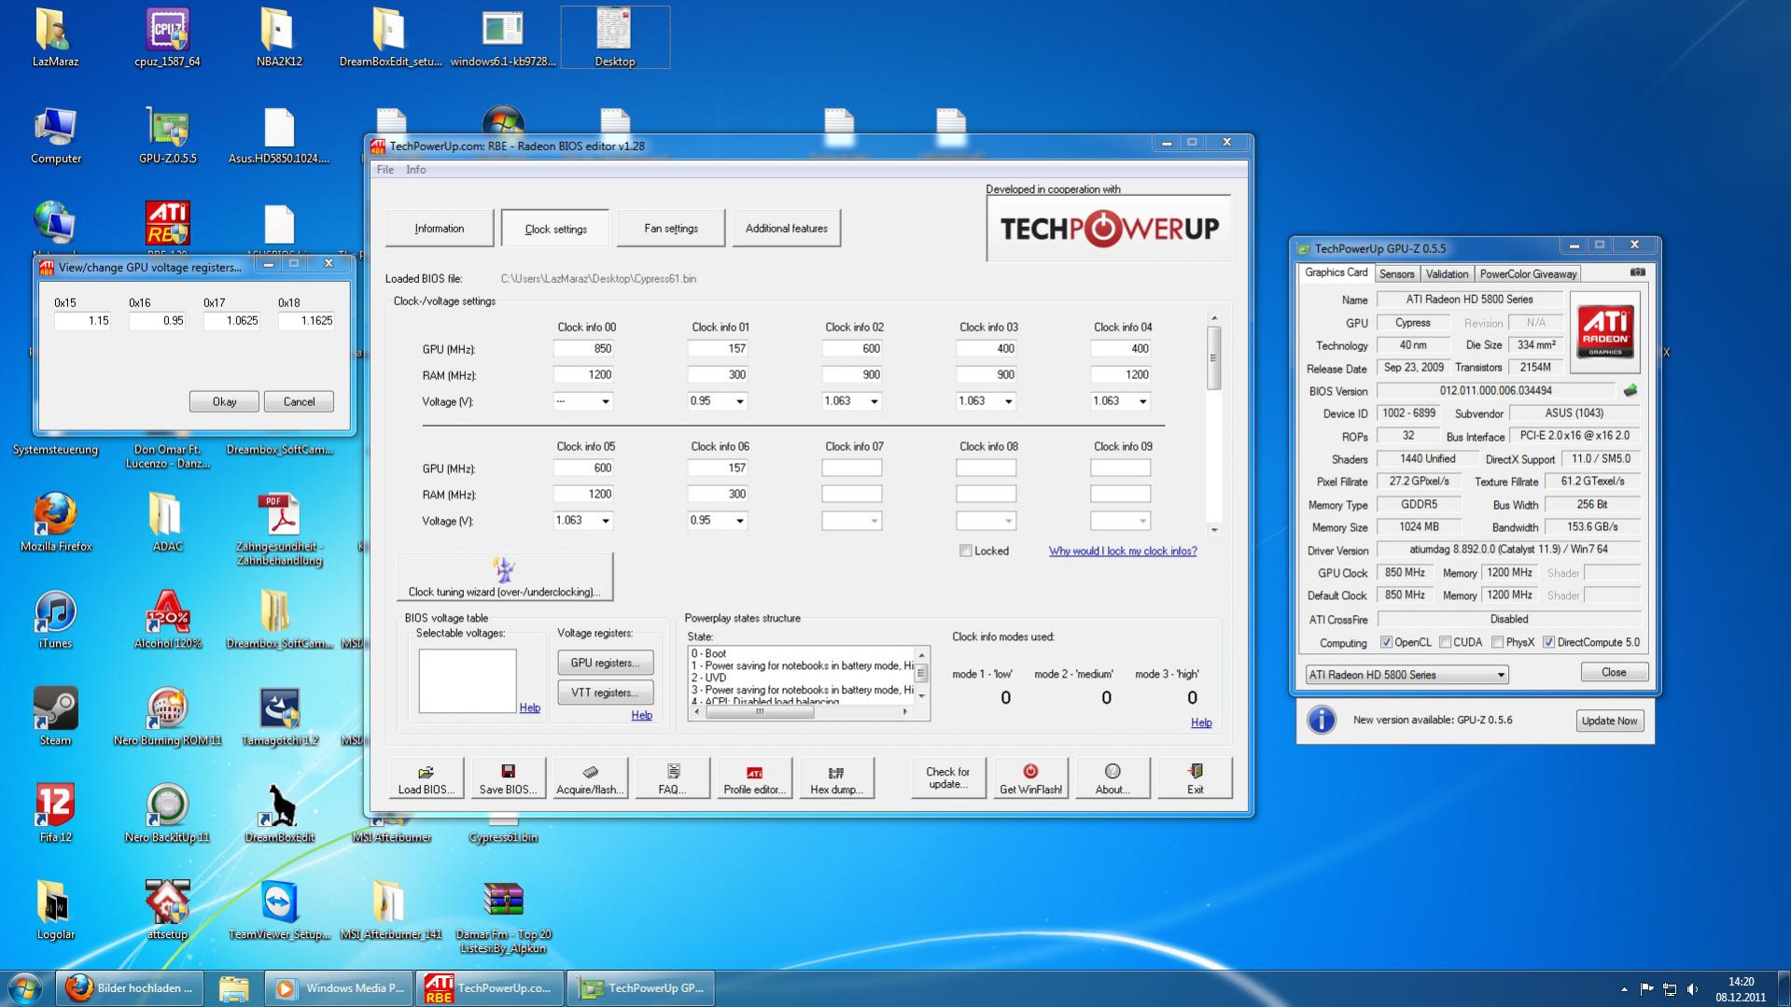1791x1007 pixels.
Task: Open GPU registers dialog
Action: pyautogui.click(x=605, y=663)
